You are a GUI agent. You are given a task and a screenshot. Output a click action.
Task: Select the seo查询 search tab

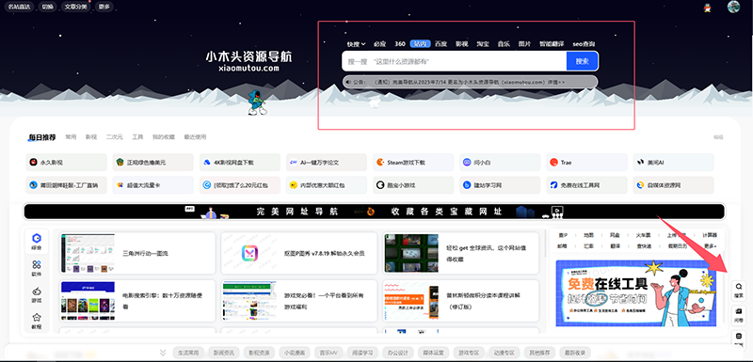pyautogui.click(x=584, y=44)
